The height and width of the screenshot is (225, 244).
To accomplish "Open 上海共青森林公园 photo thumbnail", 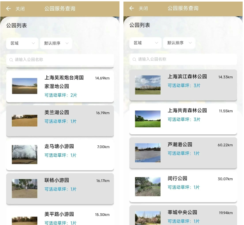I will click(148, 119).
